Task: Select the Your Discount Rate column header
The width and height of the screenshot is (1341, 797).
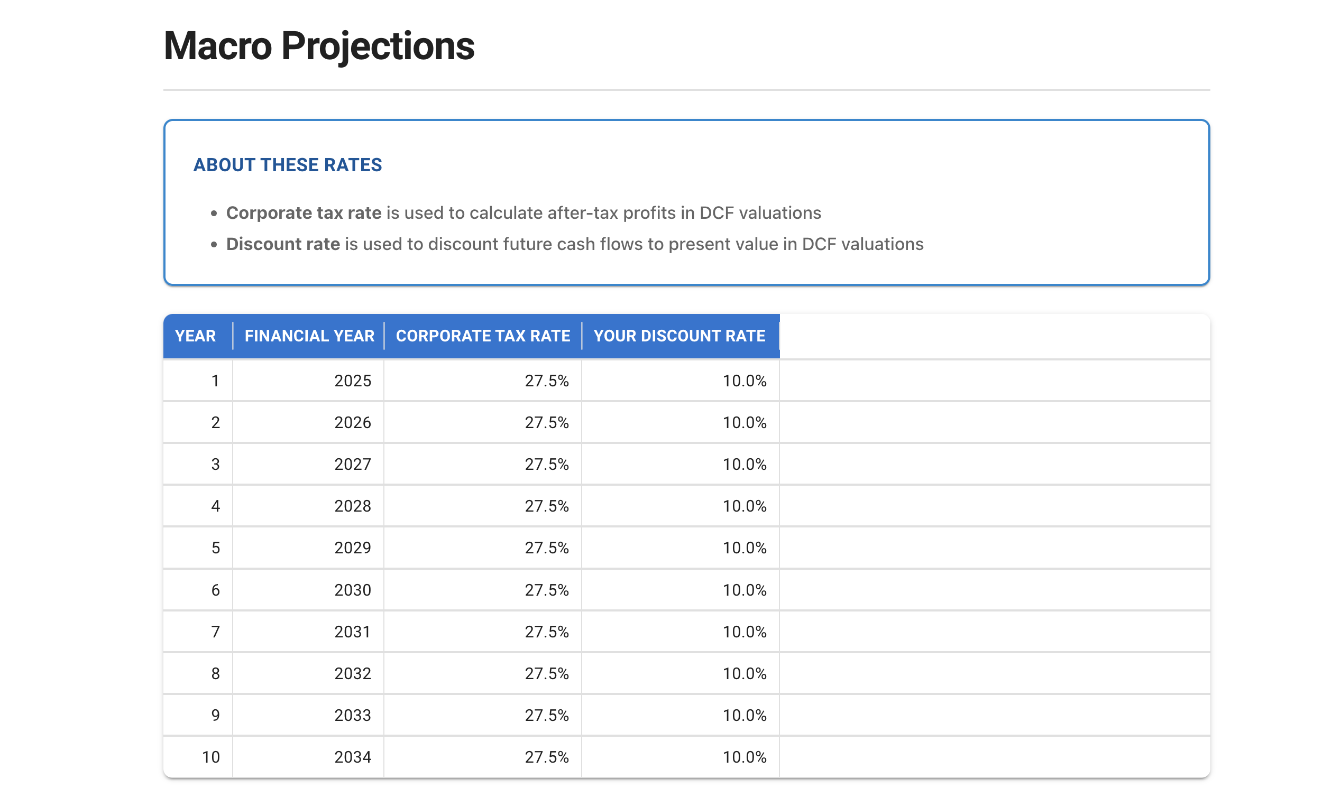Action: pos(679,336)
